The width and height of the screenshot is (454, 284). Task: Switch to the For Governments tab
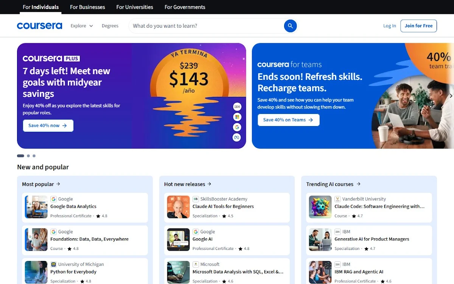point(185,7)
